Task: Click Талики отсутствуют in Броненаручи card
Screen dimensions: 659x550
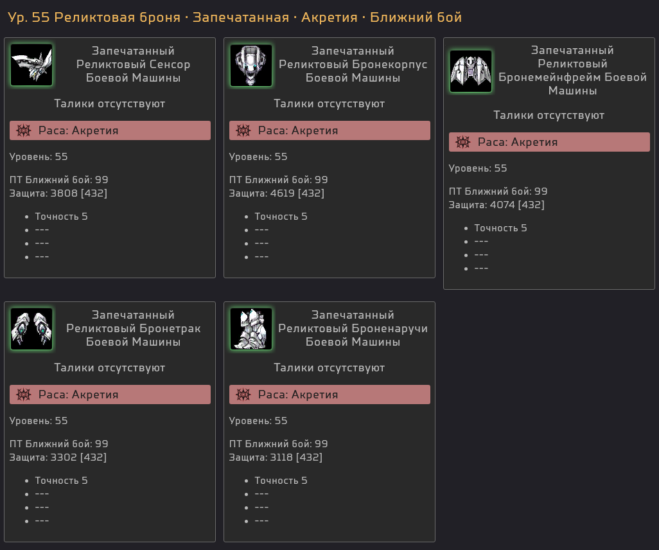Action: click(329, 368)
